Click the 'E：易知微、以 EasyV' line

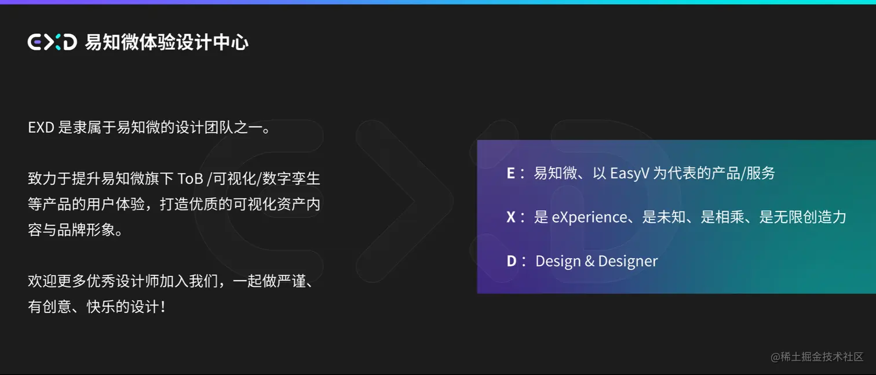click(x=641, y=173)
